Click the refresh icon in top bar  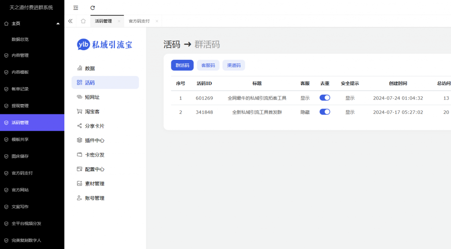[x=92, y=8]
